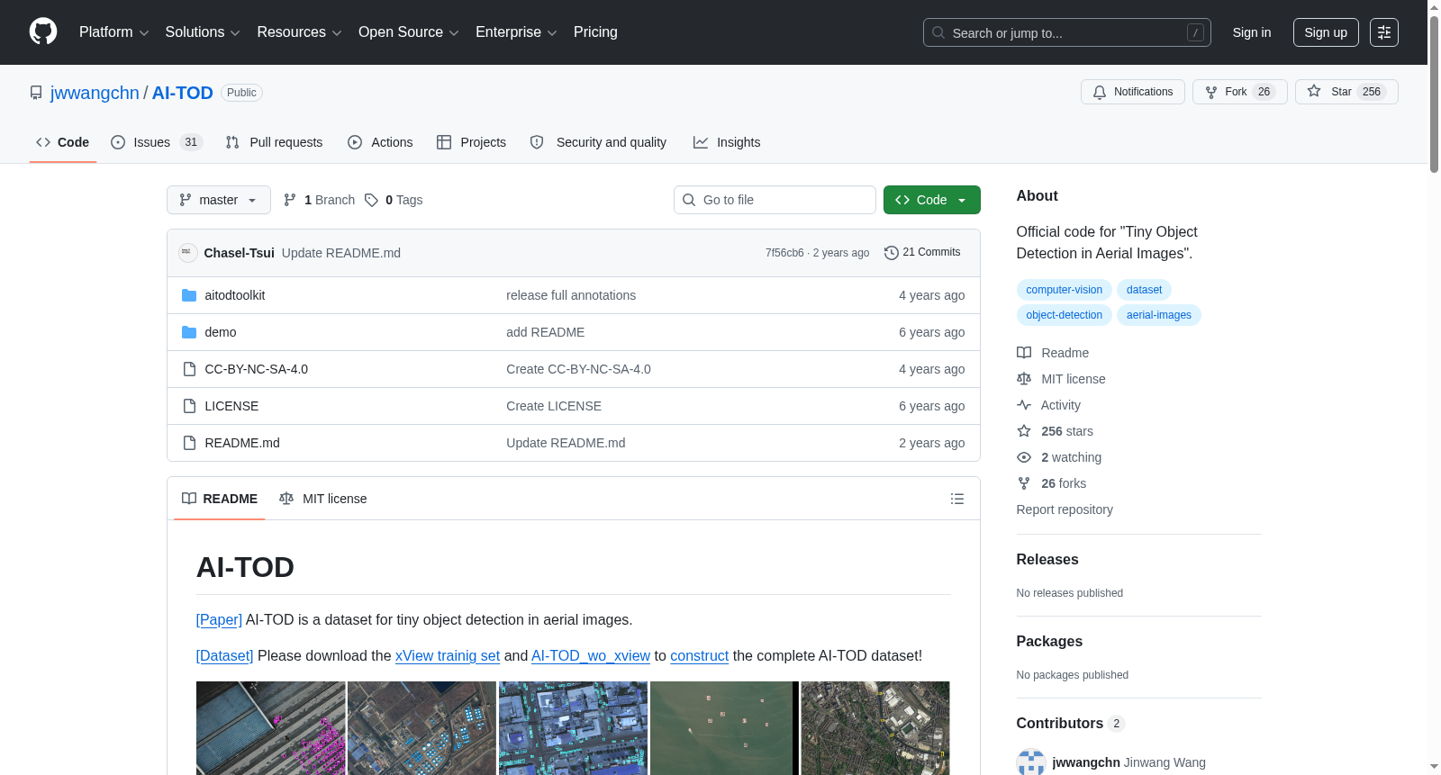Open the jwwangchn owner profile link
The image size is (1441, 775).
(x=95, y=93)
